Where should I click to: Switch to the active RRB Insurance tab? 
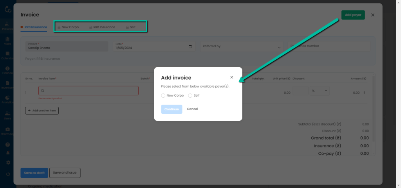pos(36,27)
